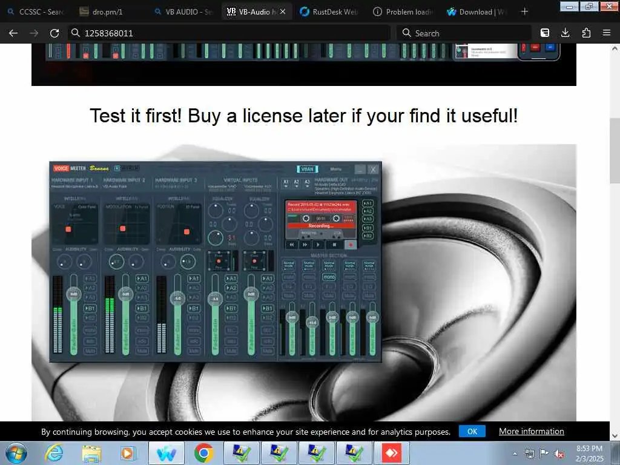Open the More information cookie link
Screen dimensions: 620x465
[532, 431]
